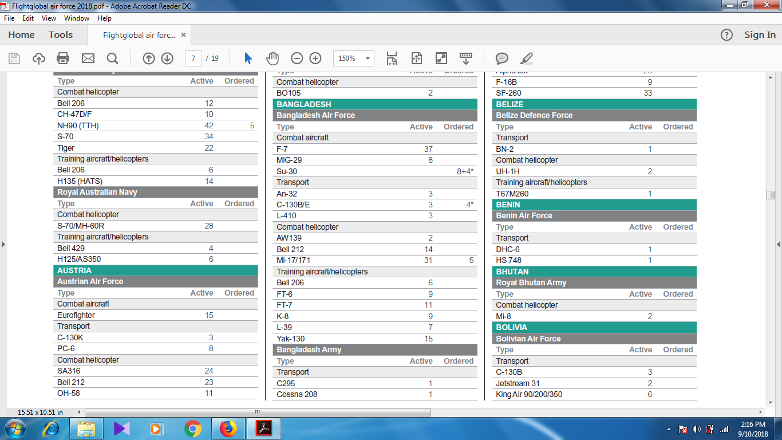Click the Mi-17/171 row text
The image size is (782, 440).
click(x=293, y=260)
